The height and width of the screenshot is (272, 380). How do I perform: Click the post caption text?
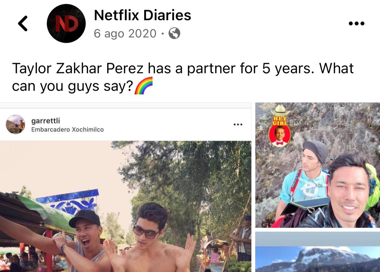point(183,77)
